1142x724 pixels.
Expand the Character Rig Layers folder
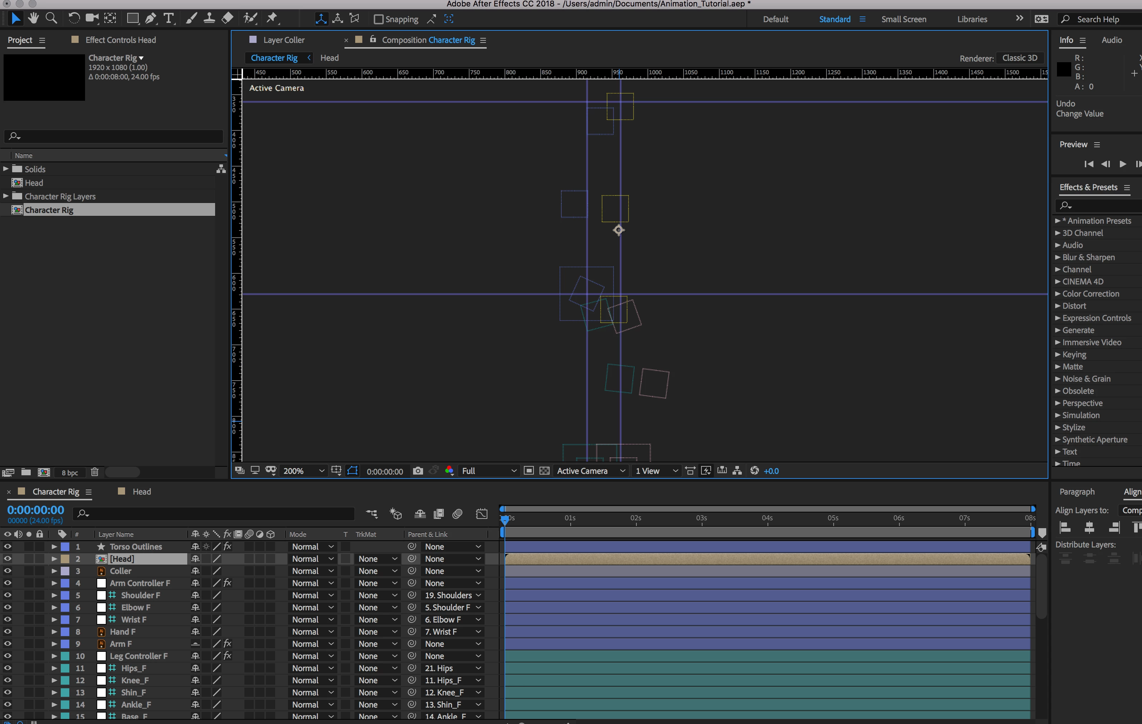(6, 196)
